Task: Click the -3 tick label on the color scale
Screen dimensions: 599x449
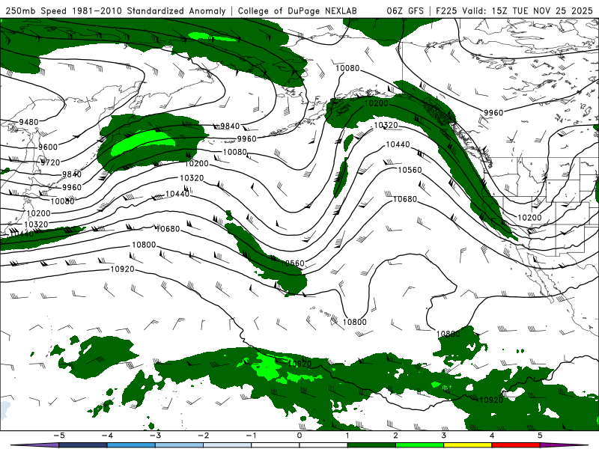Action: click(x=155, y=436)
